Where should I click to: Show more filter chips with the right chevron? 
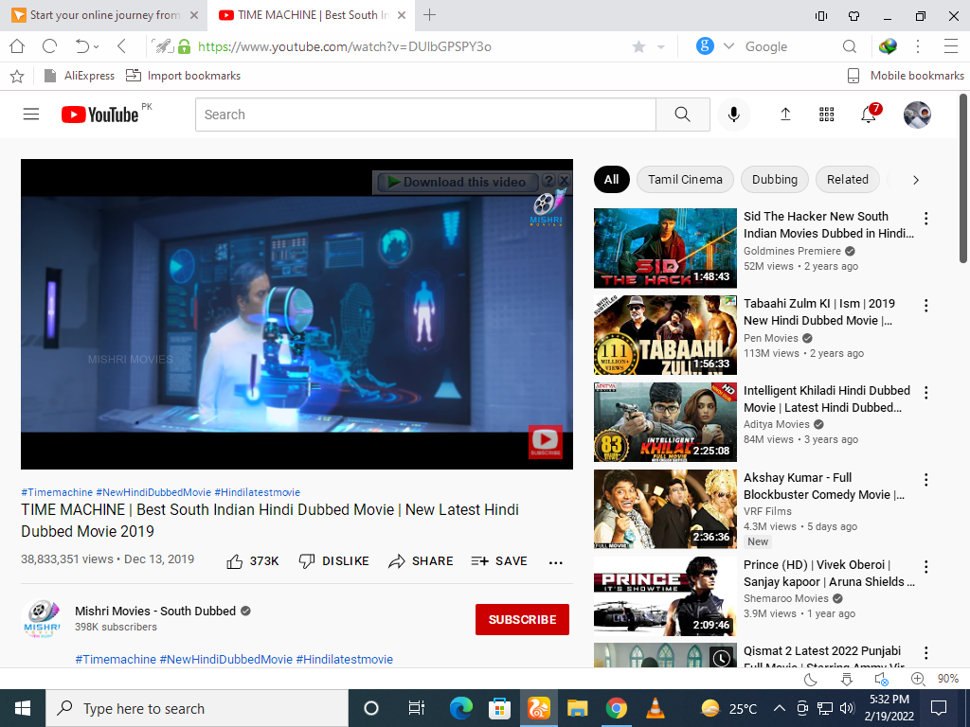pyautogui.click(x=916, y=180)
